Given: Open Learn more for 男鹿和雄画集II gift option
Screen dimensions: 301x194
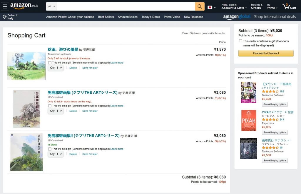Looking at the screenshot, I should (117, 149).
